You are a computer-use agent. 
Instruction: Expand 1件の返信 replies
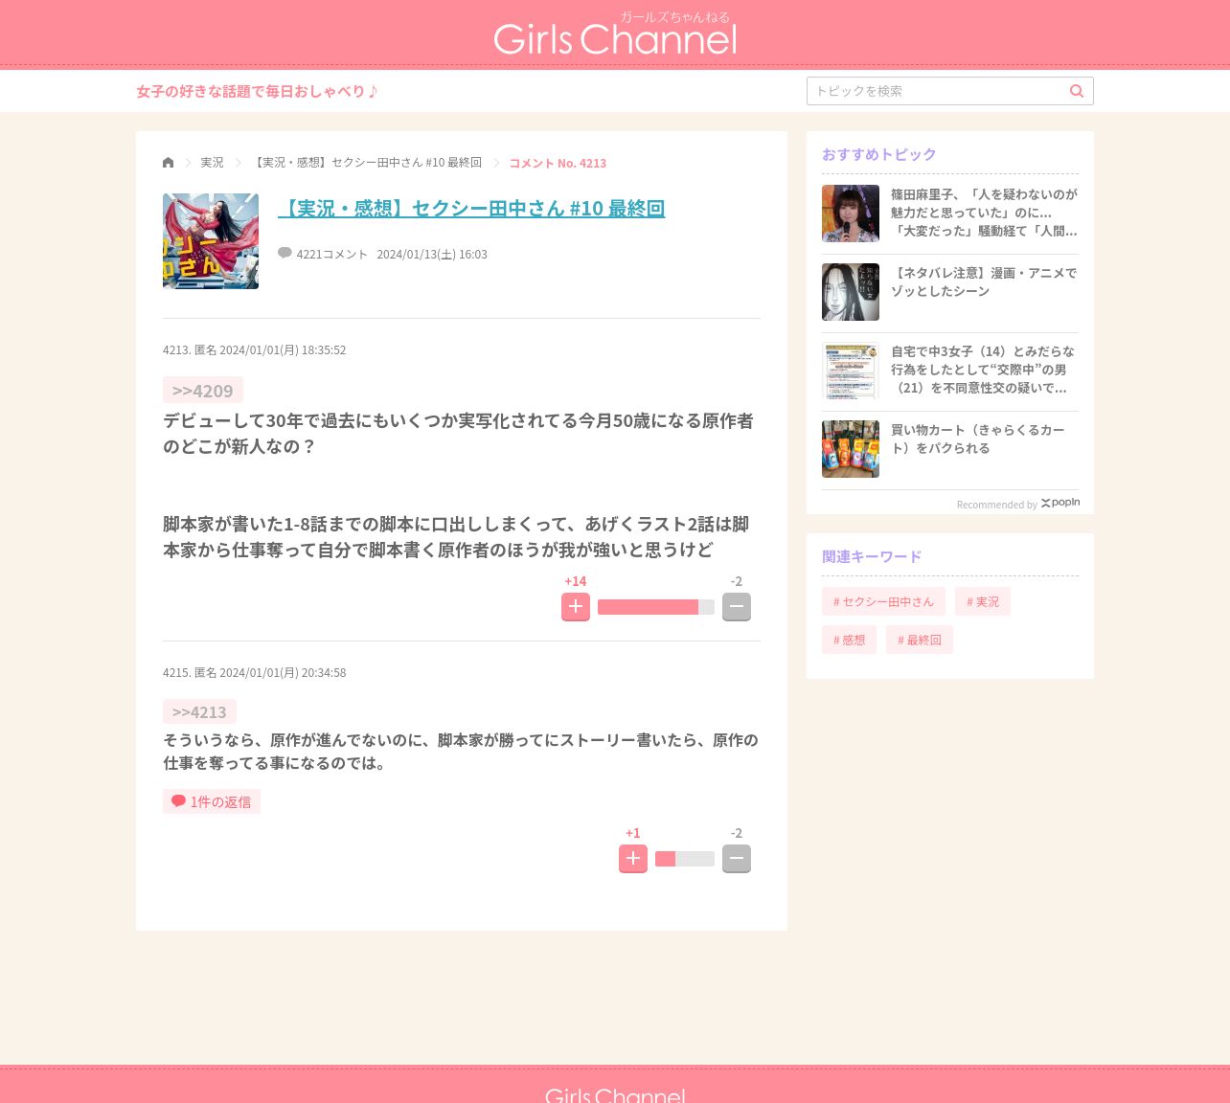(x=212, y=801)
